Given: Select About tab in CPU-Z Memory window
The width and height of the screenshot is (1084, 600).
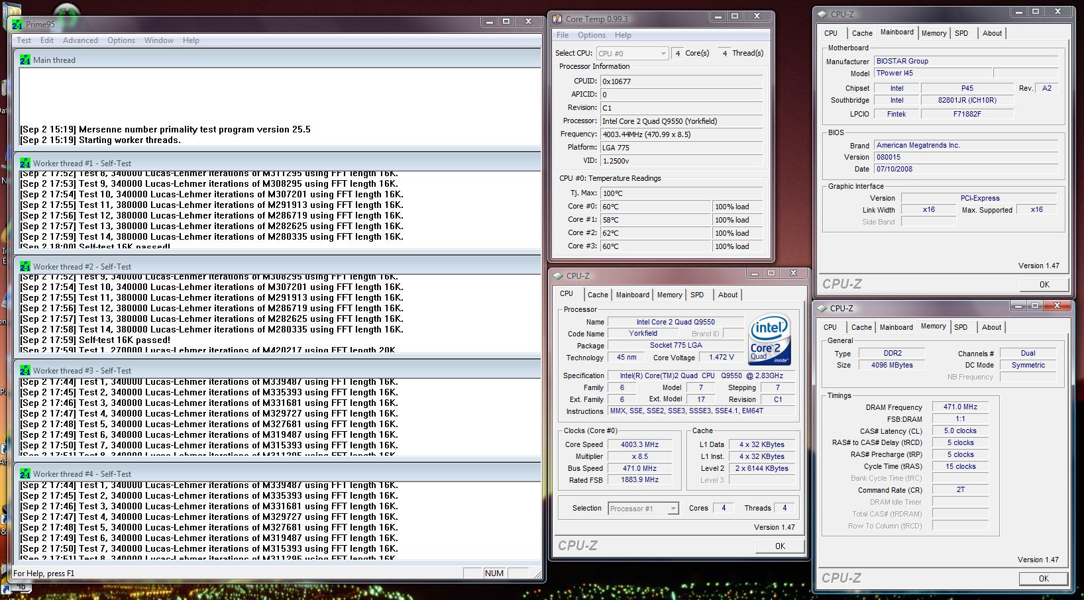Looking at the screenshot, I should coord(991,327).
